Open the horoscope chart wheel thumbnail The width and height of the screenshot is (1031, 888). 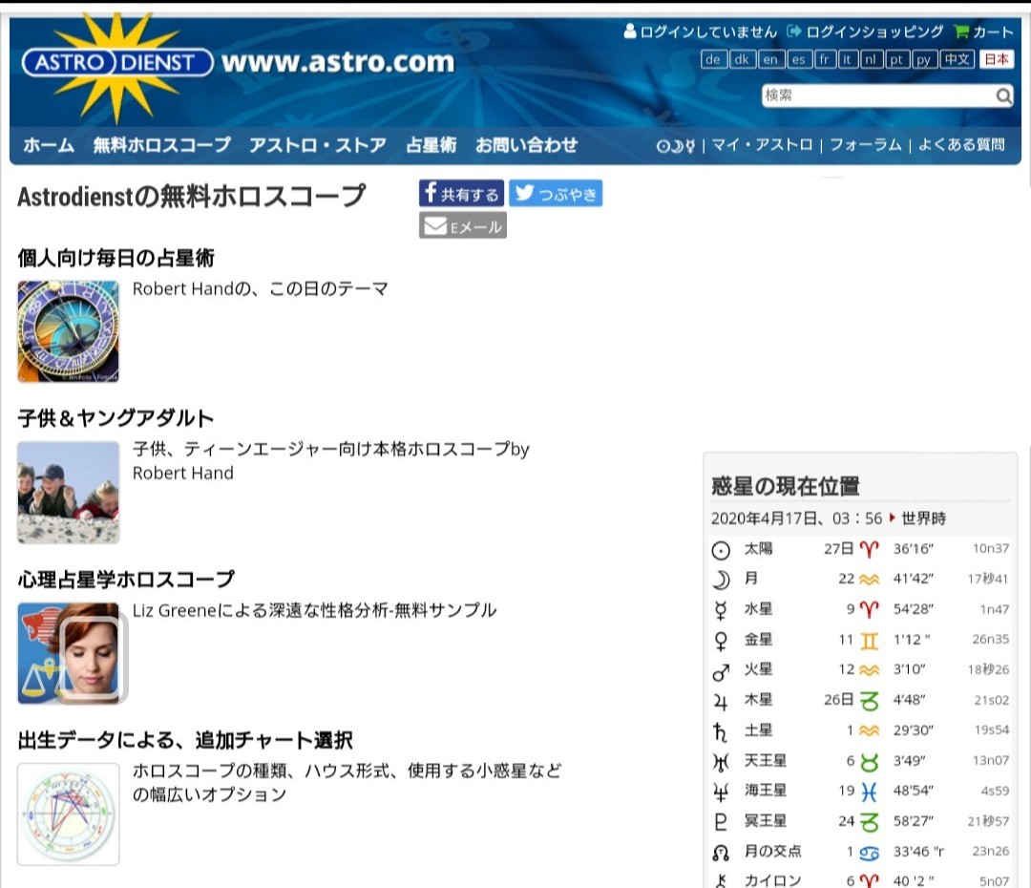point(68,814)
